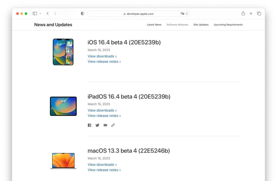Open View downloads for iPadOS 16.4 beta
This screenshot has width=277, height=181.
click(x=102, y=110)
